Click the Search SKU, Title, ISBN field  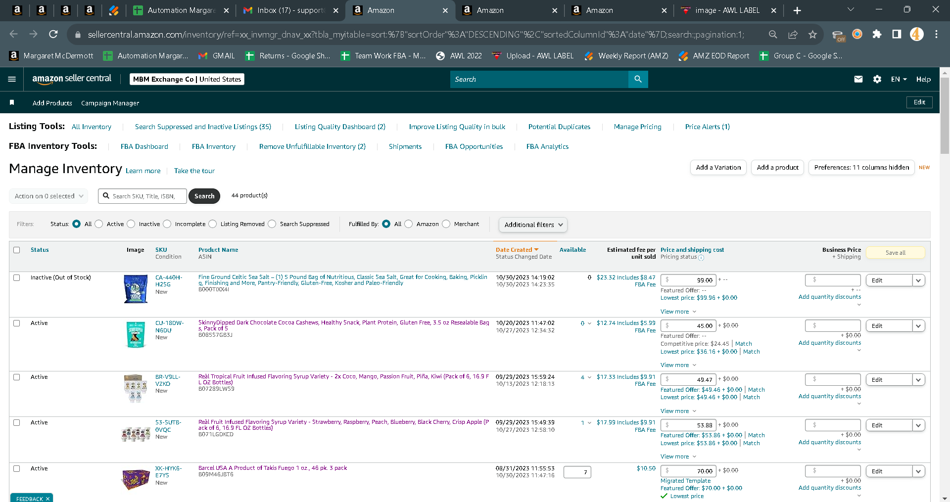coord(142,196)
